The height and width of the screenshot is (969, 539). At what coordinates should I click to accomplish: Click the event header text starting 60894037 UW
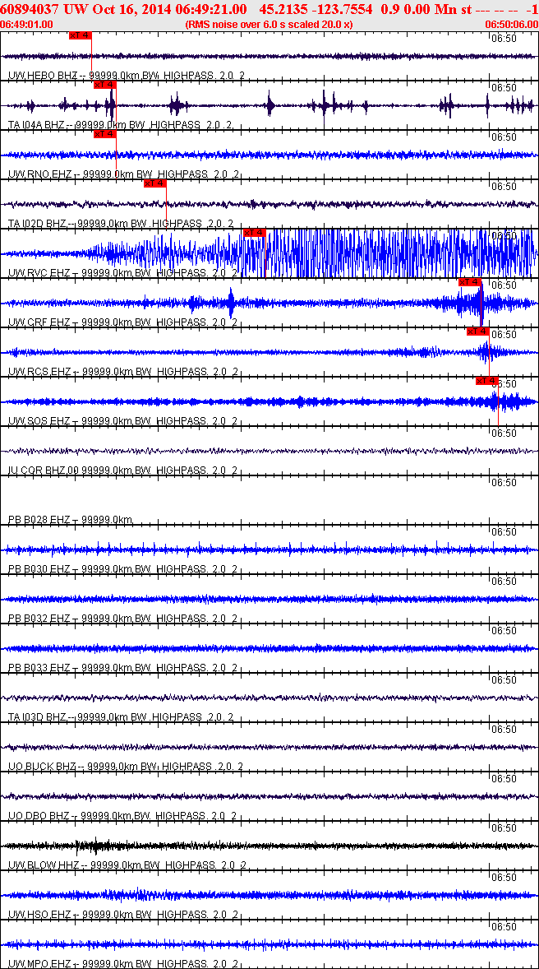coord(269,9)
